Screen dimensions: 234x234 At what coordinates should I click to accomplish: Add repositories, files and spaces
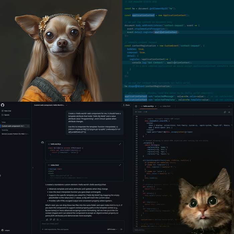click(x=55, y=229)
